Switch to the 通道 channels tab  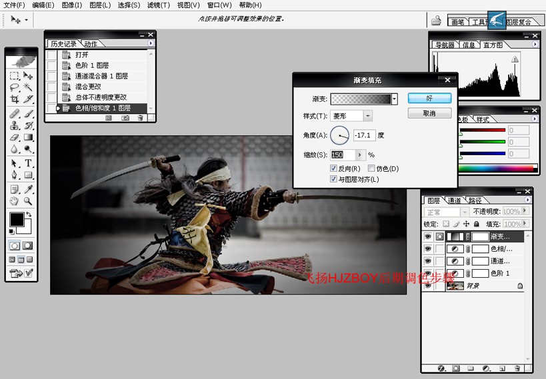click(454, 200)
